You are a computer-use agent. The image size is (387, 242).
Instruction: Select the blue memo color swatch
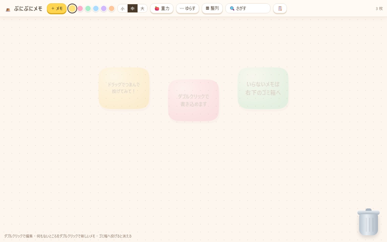pyautogui.click(x=96, y=9)
